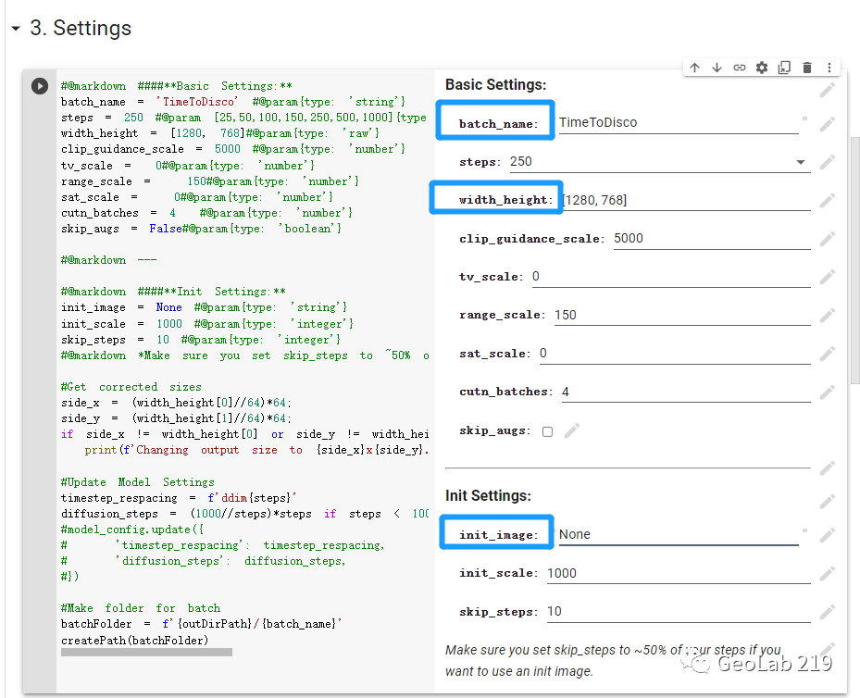Focus the init_image input field
860x698 pixels.
pyautogui.click(x=678, y=534)
